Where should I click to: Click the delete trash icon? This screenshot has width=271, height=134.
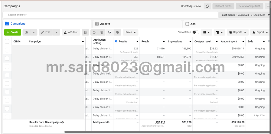click(102, 32)
